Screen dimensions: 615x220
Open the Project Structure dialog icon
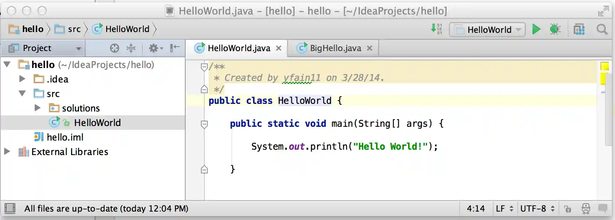(579, 29)
